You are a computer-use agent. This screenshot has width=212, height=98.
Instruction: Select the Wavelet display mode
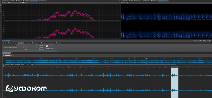[23, 64]
